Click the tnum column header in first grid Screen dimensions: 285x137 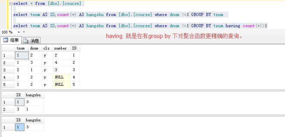[x=22, y=48]
